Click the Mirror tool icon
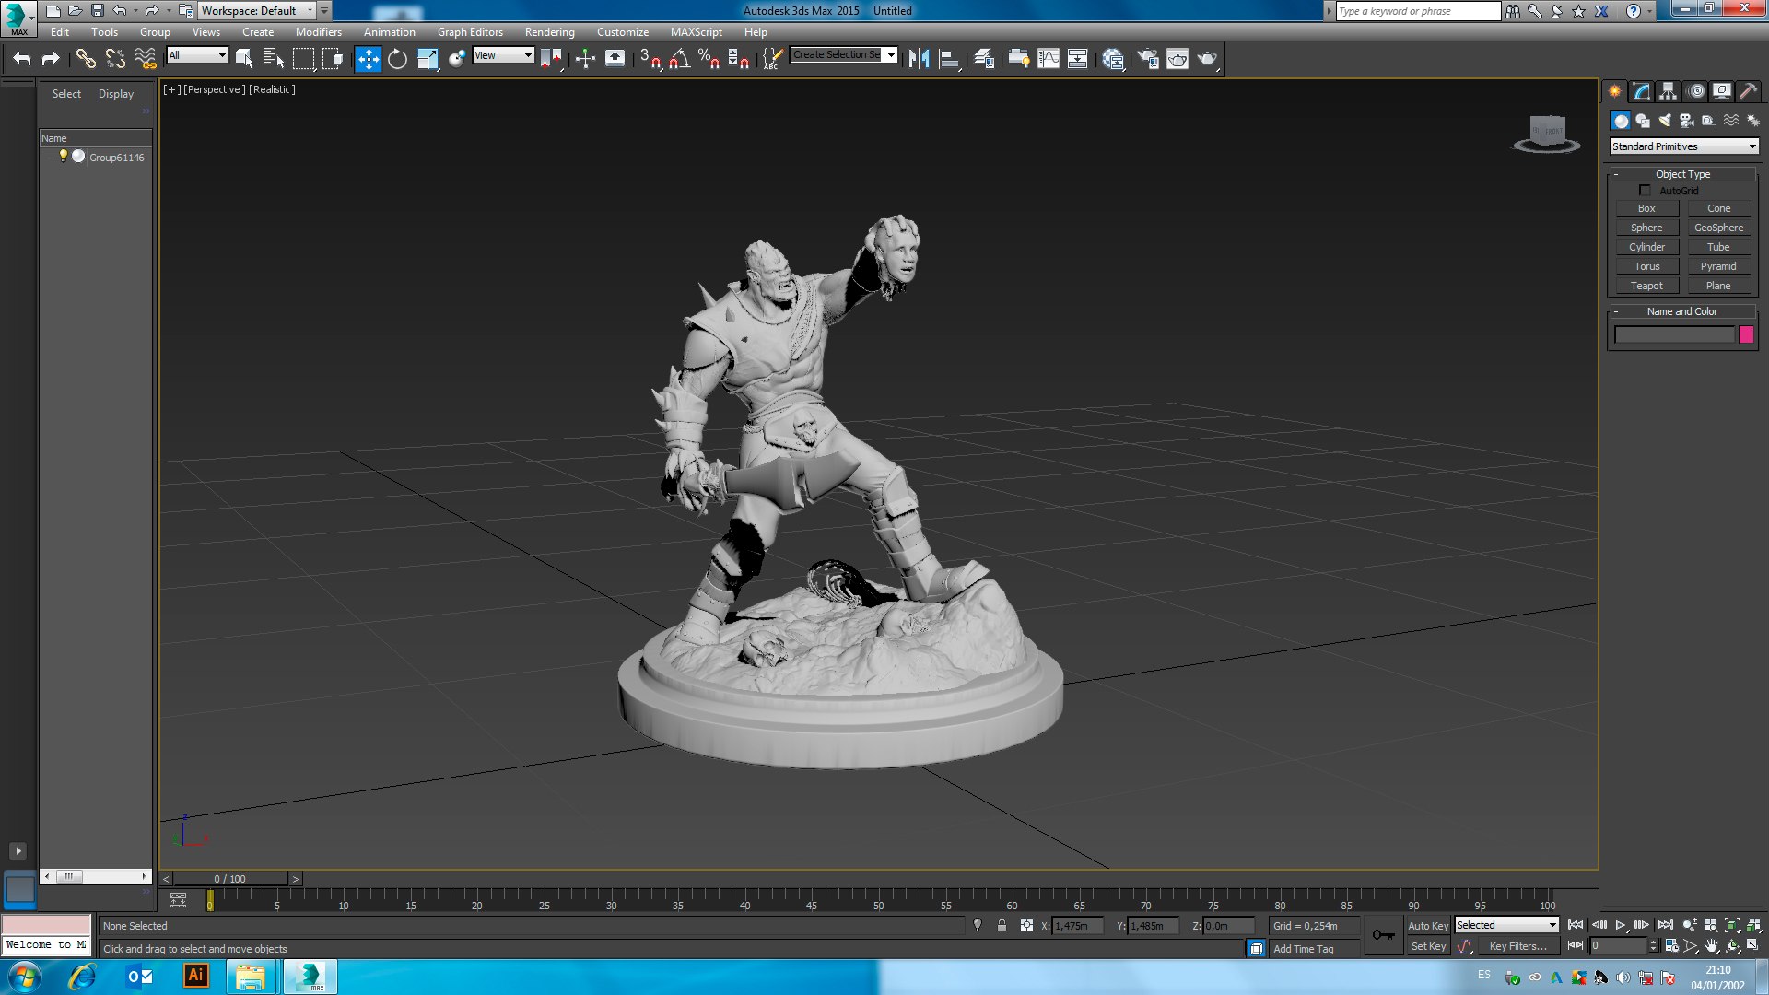The width and height of the screenshot is (1769, 995). tap(919, 59)
